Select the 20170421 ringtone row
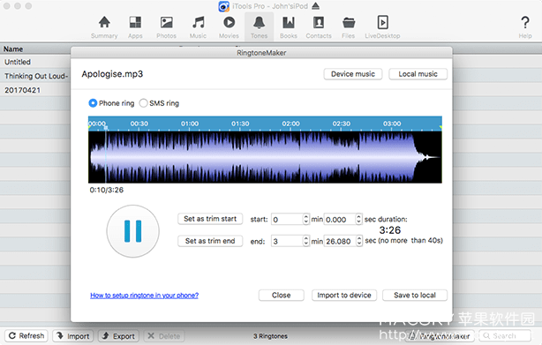The image size is (542, 345). (x=35, y=90)
